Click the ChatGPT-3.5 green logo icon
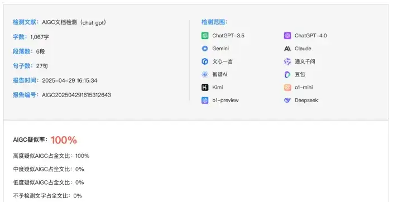393x202 pixels. [205, 36]
